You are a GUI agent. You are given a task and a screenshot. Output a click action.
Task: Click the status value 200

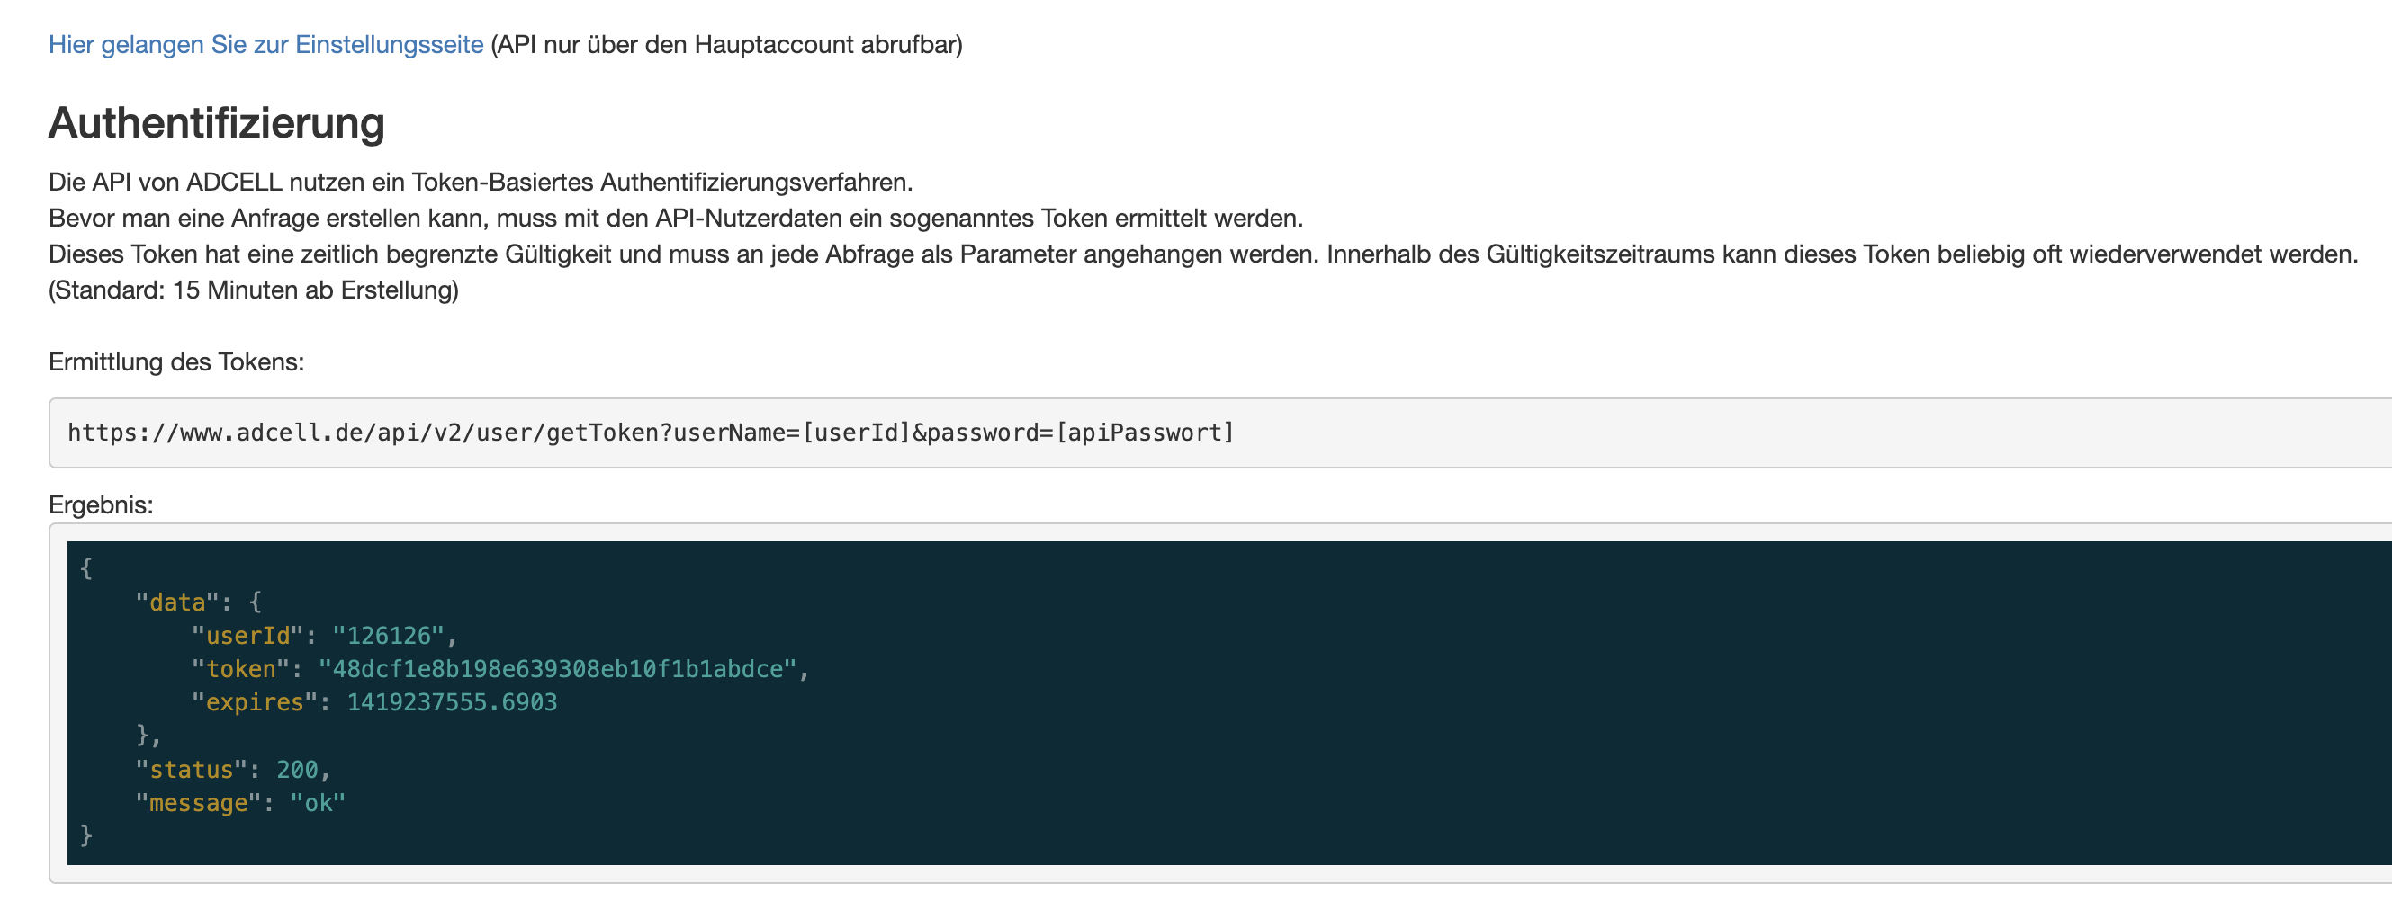pos(297,770)
